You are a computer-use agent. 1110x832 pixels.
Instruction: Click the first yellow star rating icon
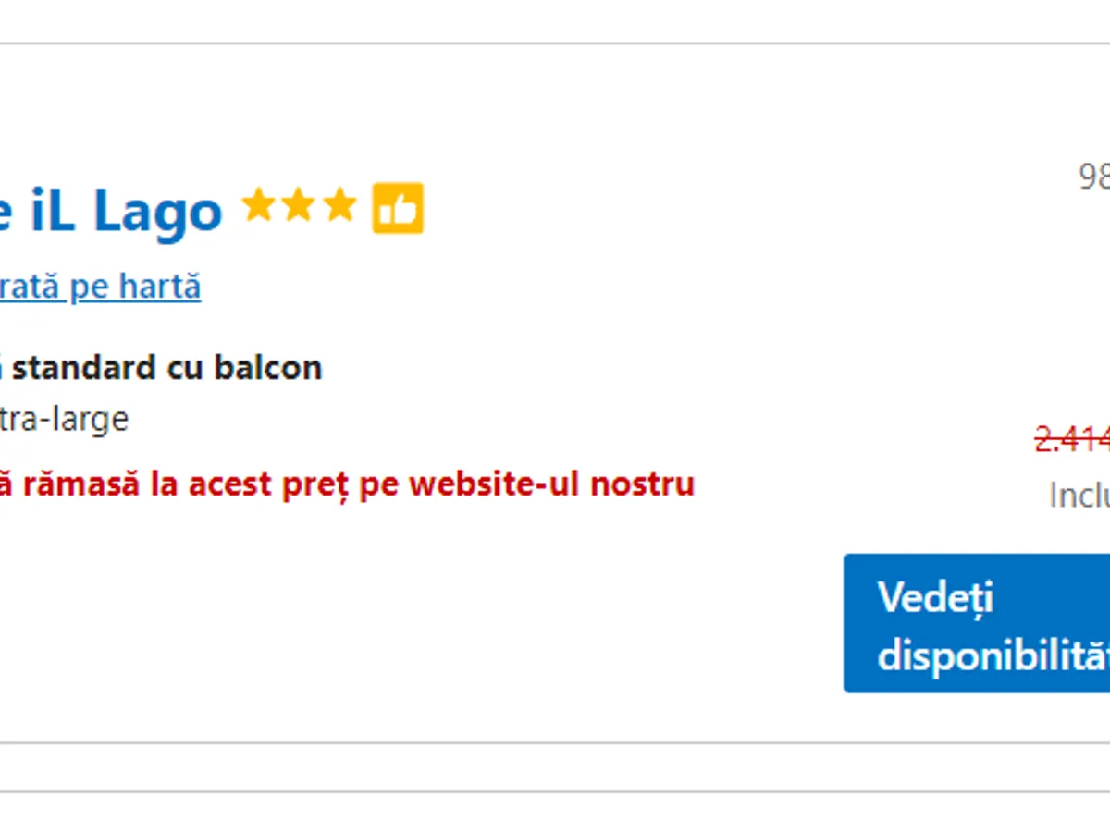click(x=258, y=206)
